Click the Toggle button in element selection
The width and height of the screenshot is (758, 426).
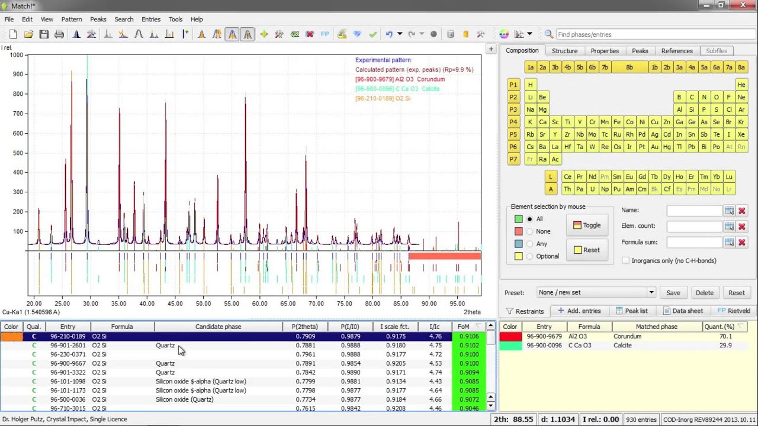[x=586, y=225]
